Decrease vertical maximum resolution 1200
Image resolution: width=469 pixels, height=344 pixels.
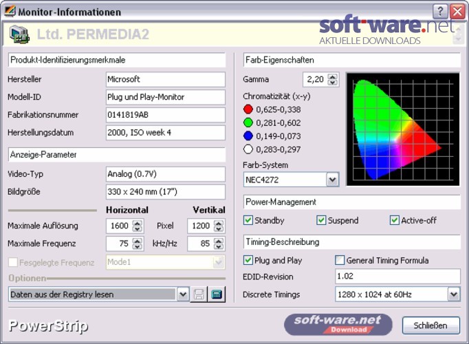coord(219,229)
